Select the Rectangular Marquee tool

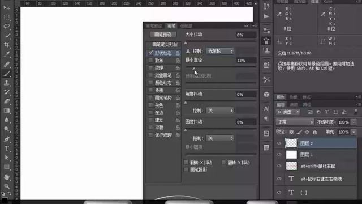[7, 17]
